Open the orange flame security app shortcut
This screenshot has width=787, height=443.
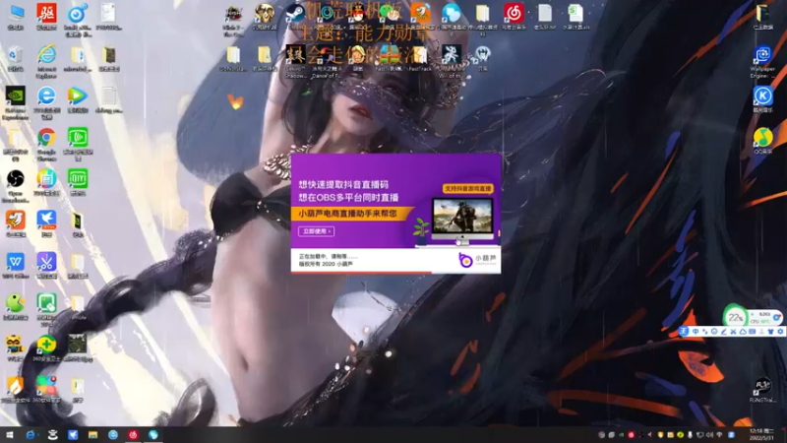(x=16, y=390)
